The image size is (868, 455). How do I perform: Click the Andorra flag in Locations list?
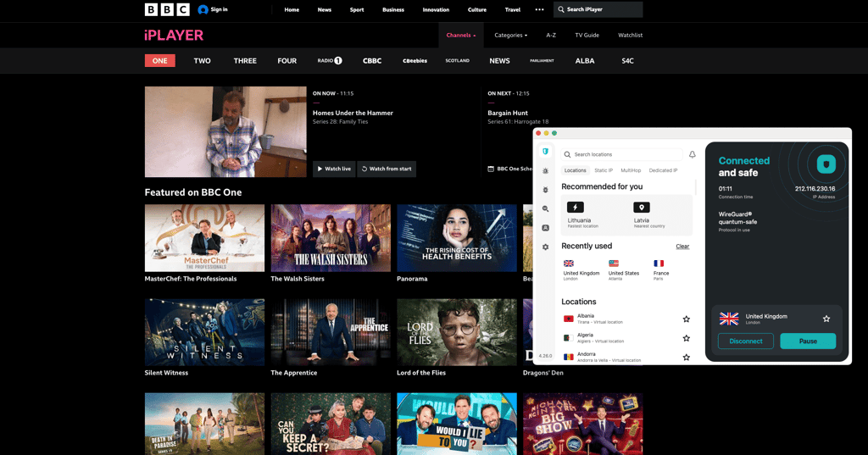pyautogui.click(x=568, y=357)
